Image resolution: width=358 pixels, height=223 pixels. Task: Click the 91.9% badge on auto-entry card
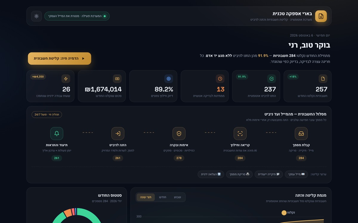coord(242,77)
